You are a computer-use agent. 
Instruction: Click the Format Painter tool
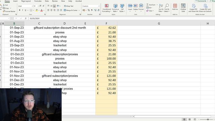pyautogui.click(x=9, y=11)
